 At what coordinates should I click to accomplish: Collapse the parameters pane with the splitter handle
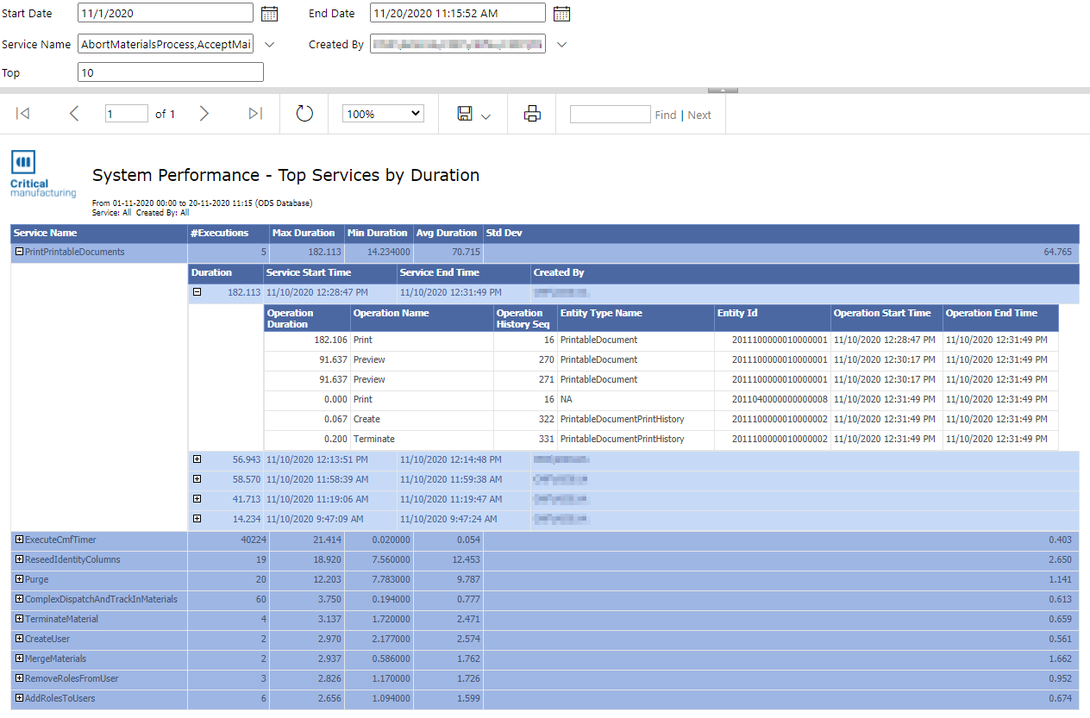click(x=722, y=90)
